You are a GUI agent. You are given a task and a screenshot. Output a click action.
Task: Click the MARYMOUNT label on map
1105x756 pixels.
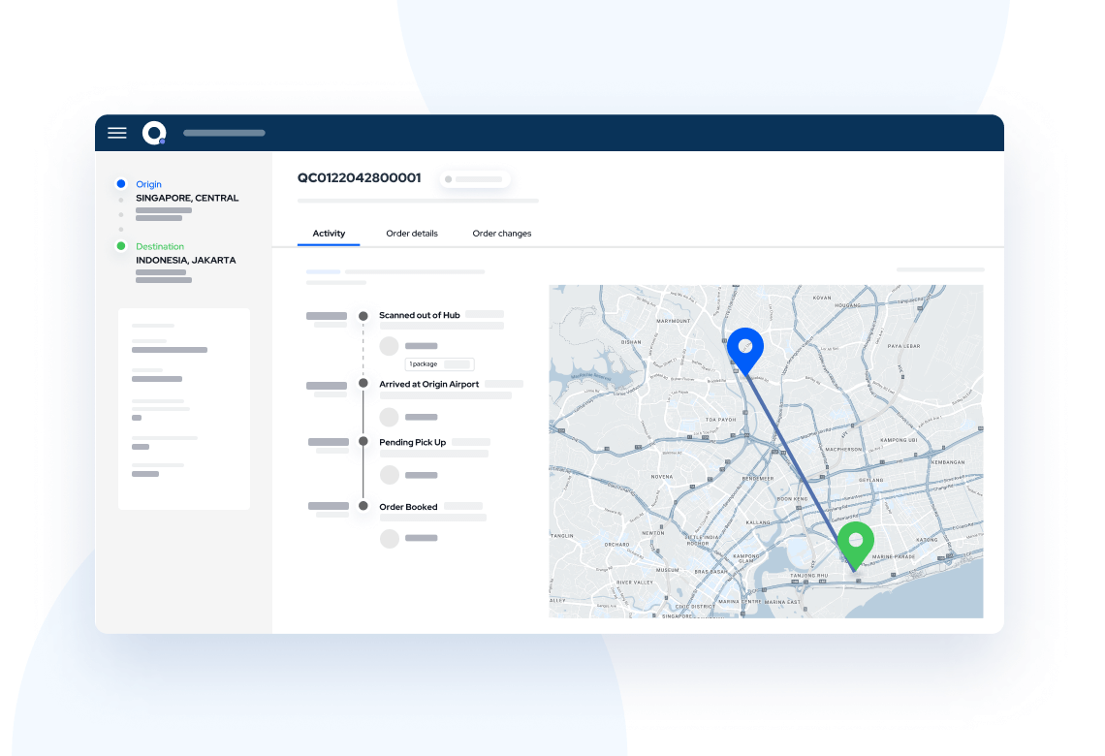[x=674, y=321]
